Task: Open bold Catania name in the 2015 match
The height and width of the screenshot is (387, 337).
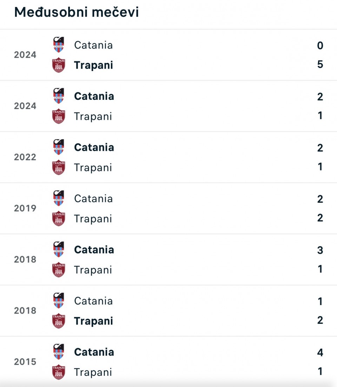Action: (x=94, y=352)
